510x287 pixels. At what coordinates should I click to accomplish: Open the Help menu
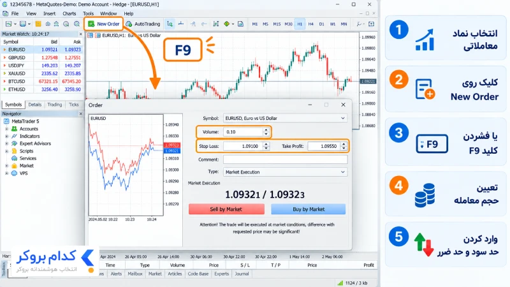(129, 13)
